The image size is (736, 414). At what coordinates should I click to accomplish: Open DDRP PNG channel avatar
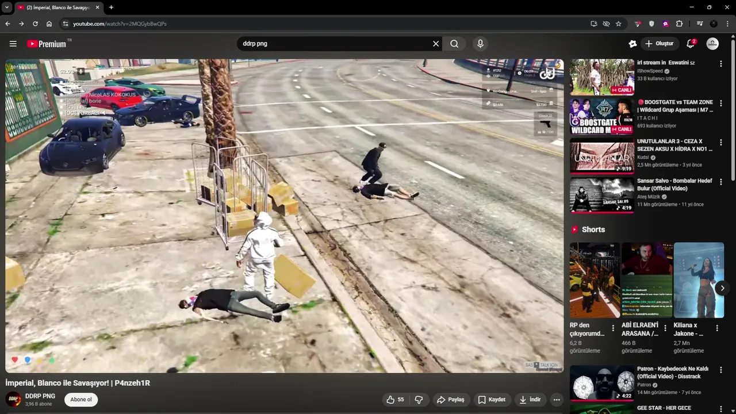(x=13, y=399)
